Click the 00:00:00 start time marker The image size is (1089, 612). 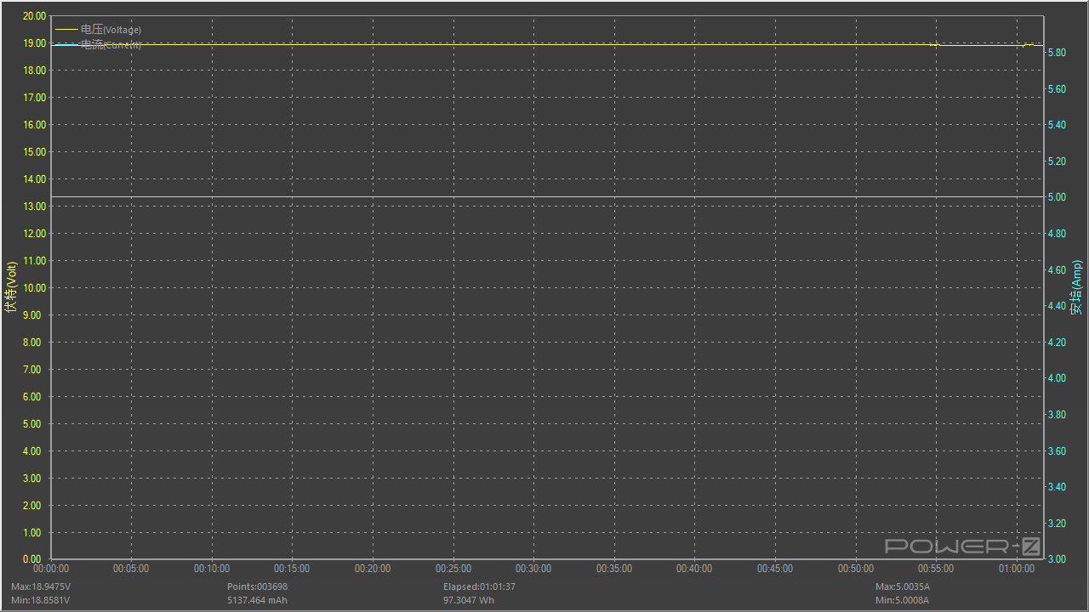click(51, 569)
